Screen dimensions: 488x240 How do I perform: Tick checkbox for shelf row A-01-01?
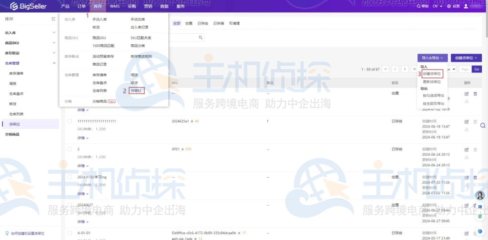(70, 233)
